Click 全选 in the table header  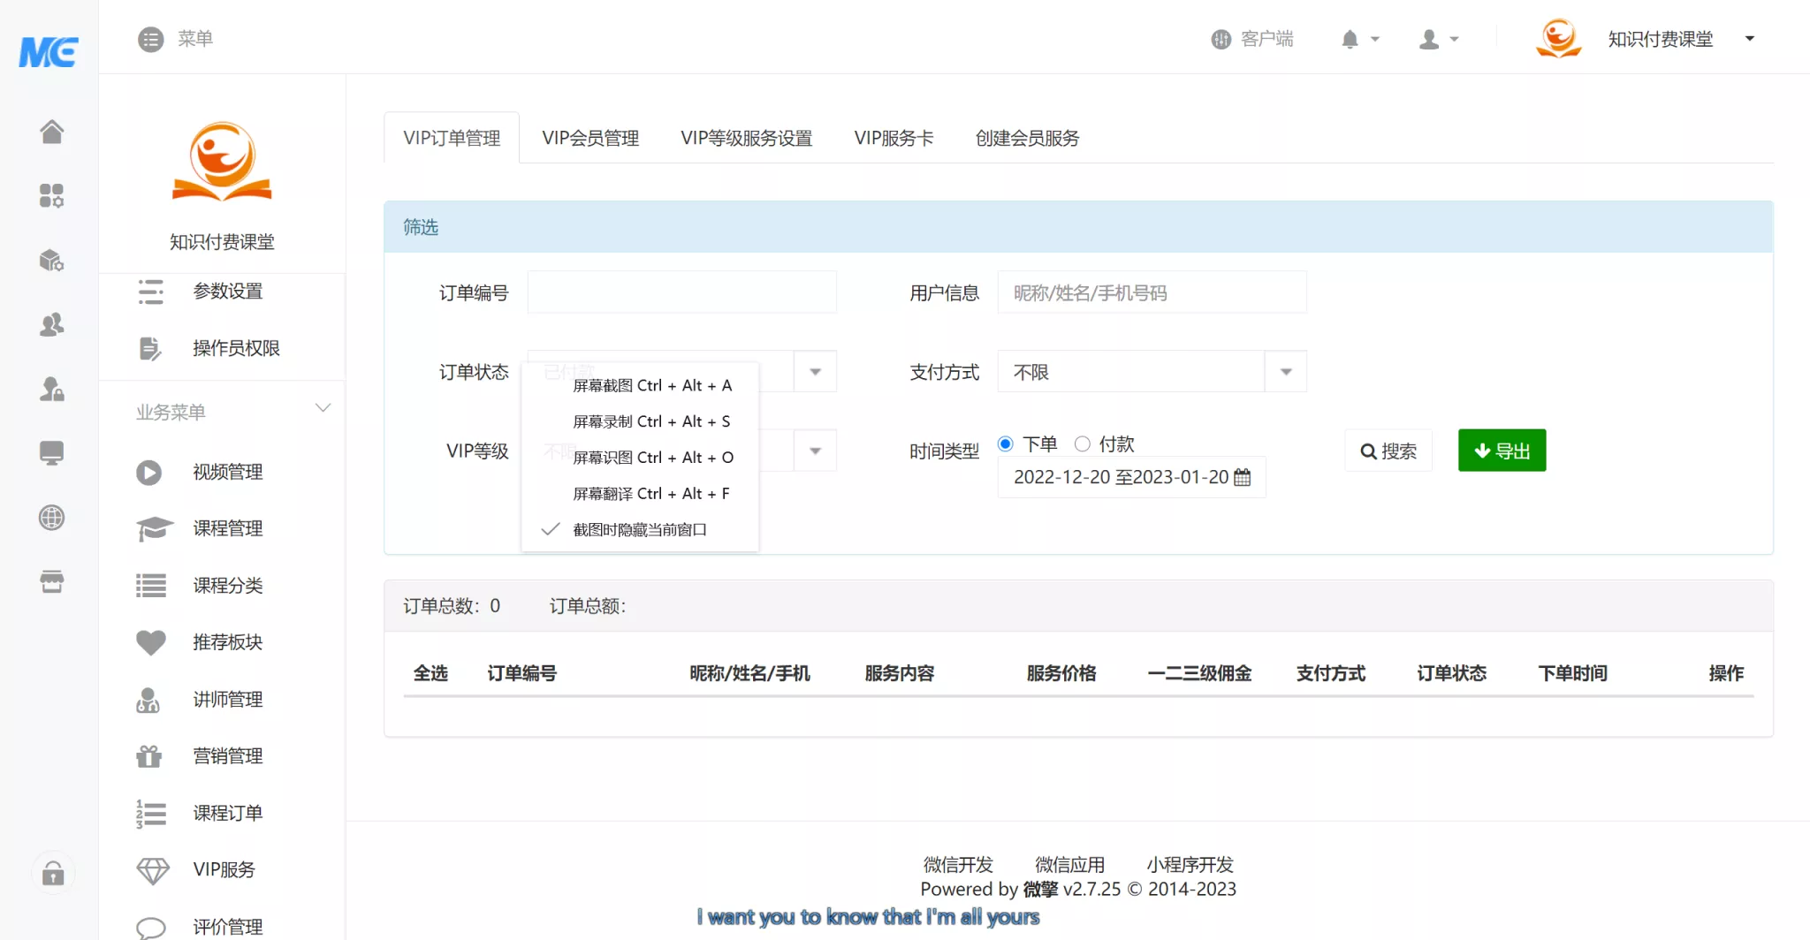[430, 673]
